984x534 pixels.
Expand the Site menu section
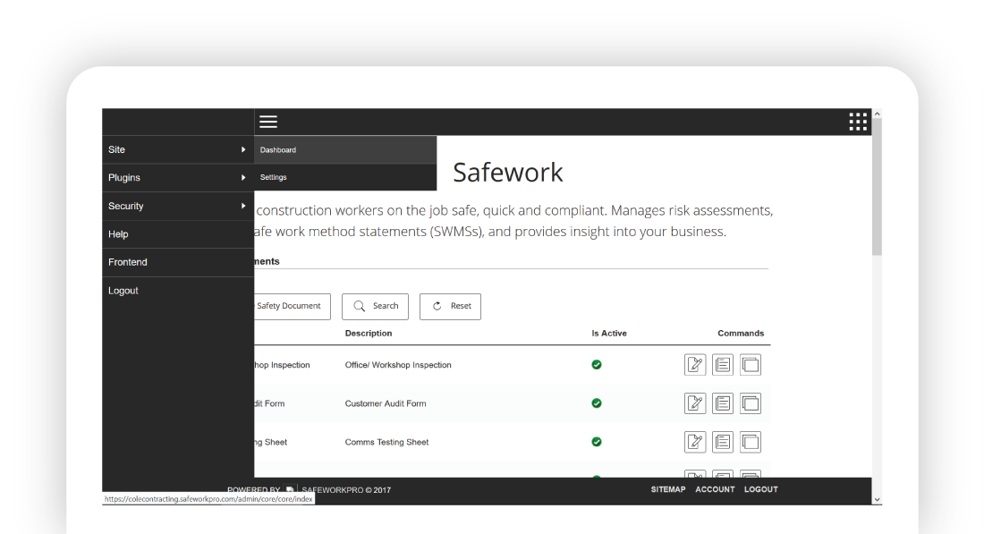pos(177,149)
